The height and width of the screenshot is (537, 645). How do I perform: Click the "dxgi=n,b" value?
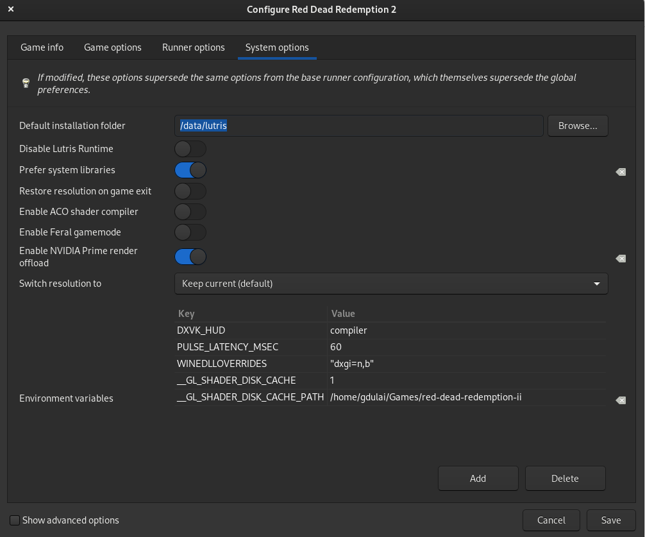(467, 364)
